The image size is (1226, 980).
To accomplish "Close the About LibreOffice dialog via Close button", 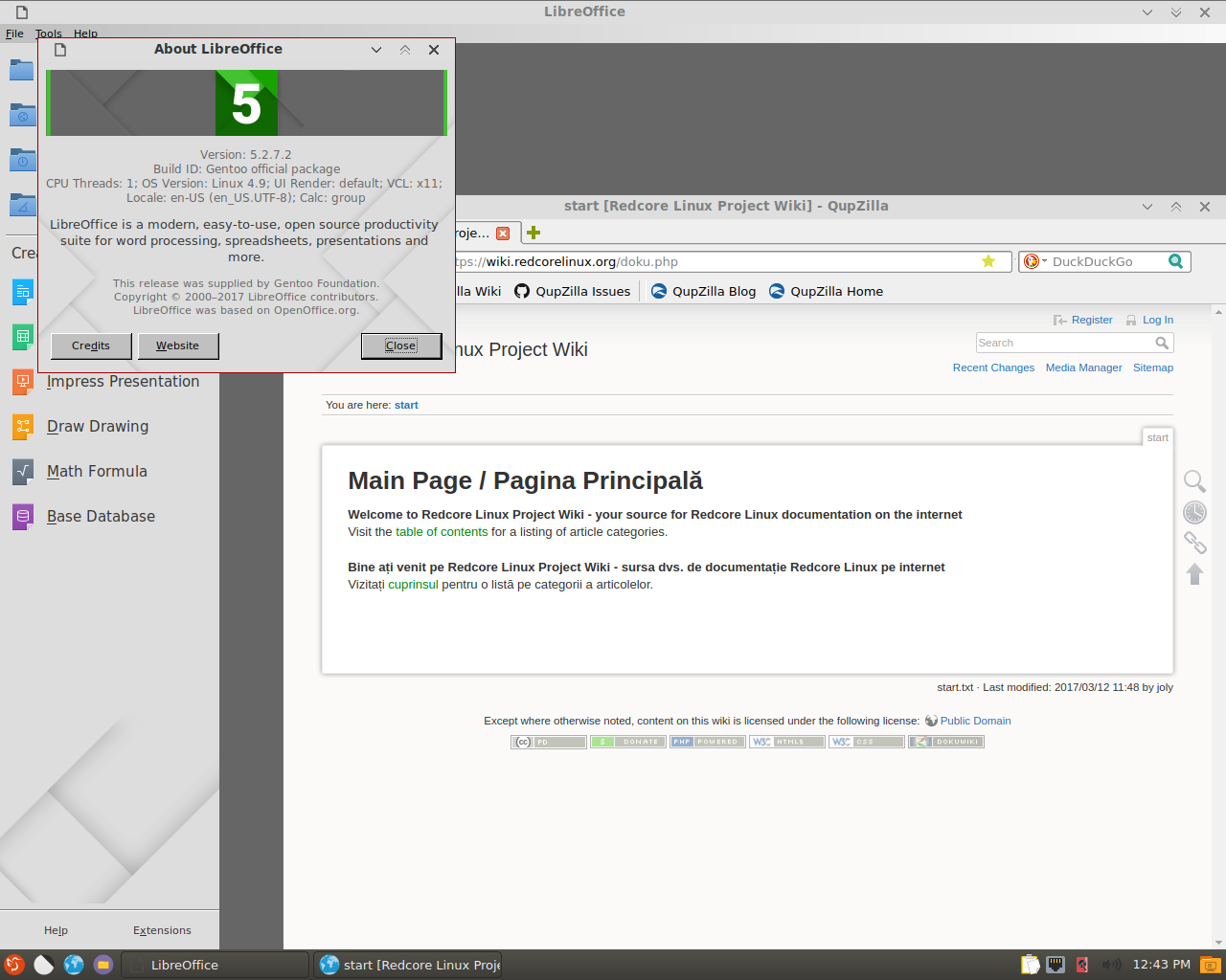I will (401, 345).
